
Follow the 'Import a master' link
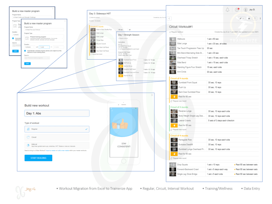tap(51, 151)
